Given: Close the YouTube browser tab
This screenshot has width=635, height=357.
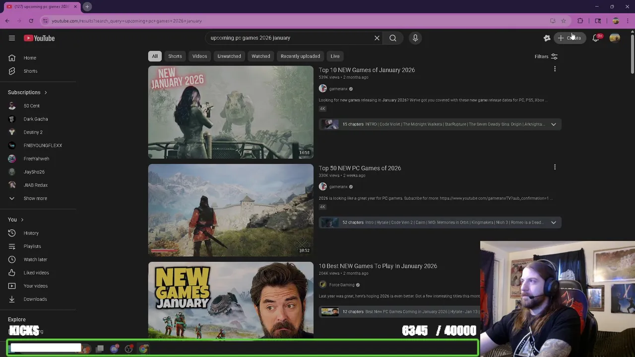Looking at the screenshot, I should (x=75, y=6).
